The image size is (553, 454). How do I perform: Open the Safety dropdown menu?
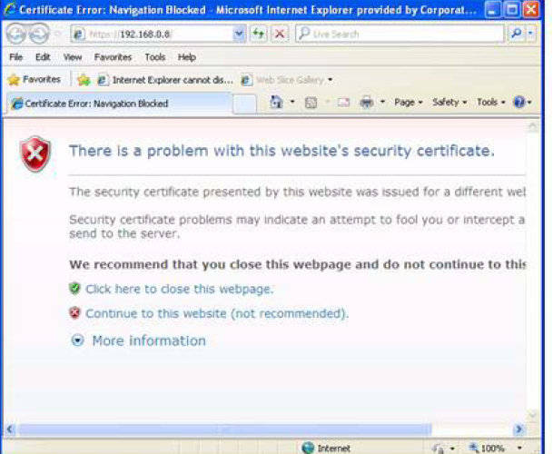point(449,103)
